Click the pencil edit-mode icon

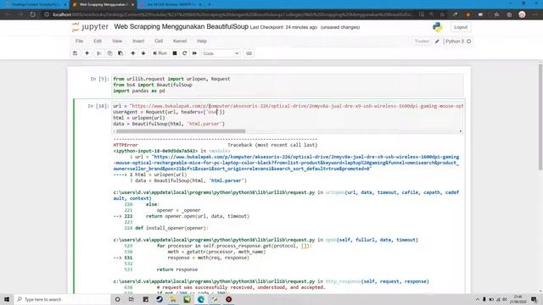[x=437, y=42]
